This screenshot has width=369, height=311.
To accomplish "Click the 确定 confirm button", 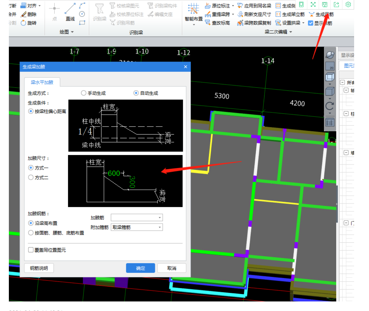I will 140,268.
